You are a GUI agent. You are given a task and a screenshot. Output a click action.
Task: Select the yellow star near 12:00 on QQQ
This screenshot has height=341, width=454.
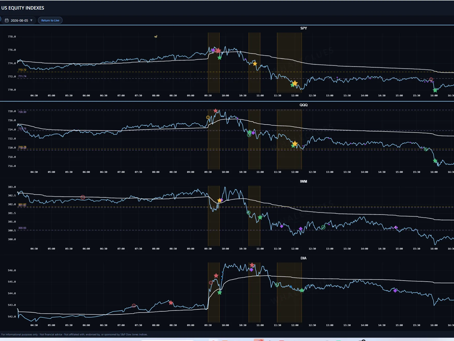(295, 144)
